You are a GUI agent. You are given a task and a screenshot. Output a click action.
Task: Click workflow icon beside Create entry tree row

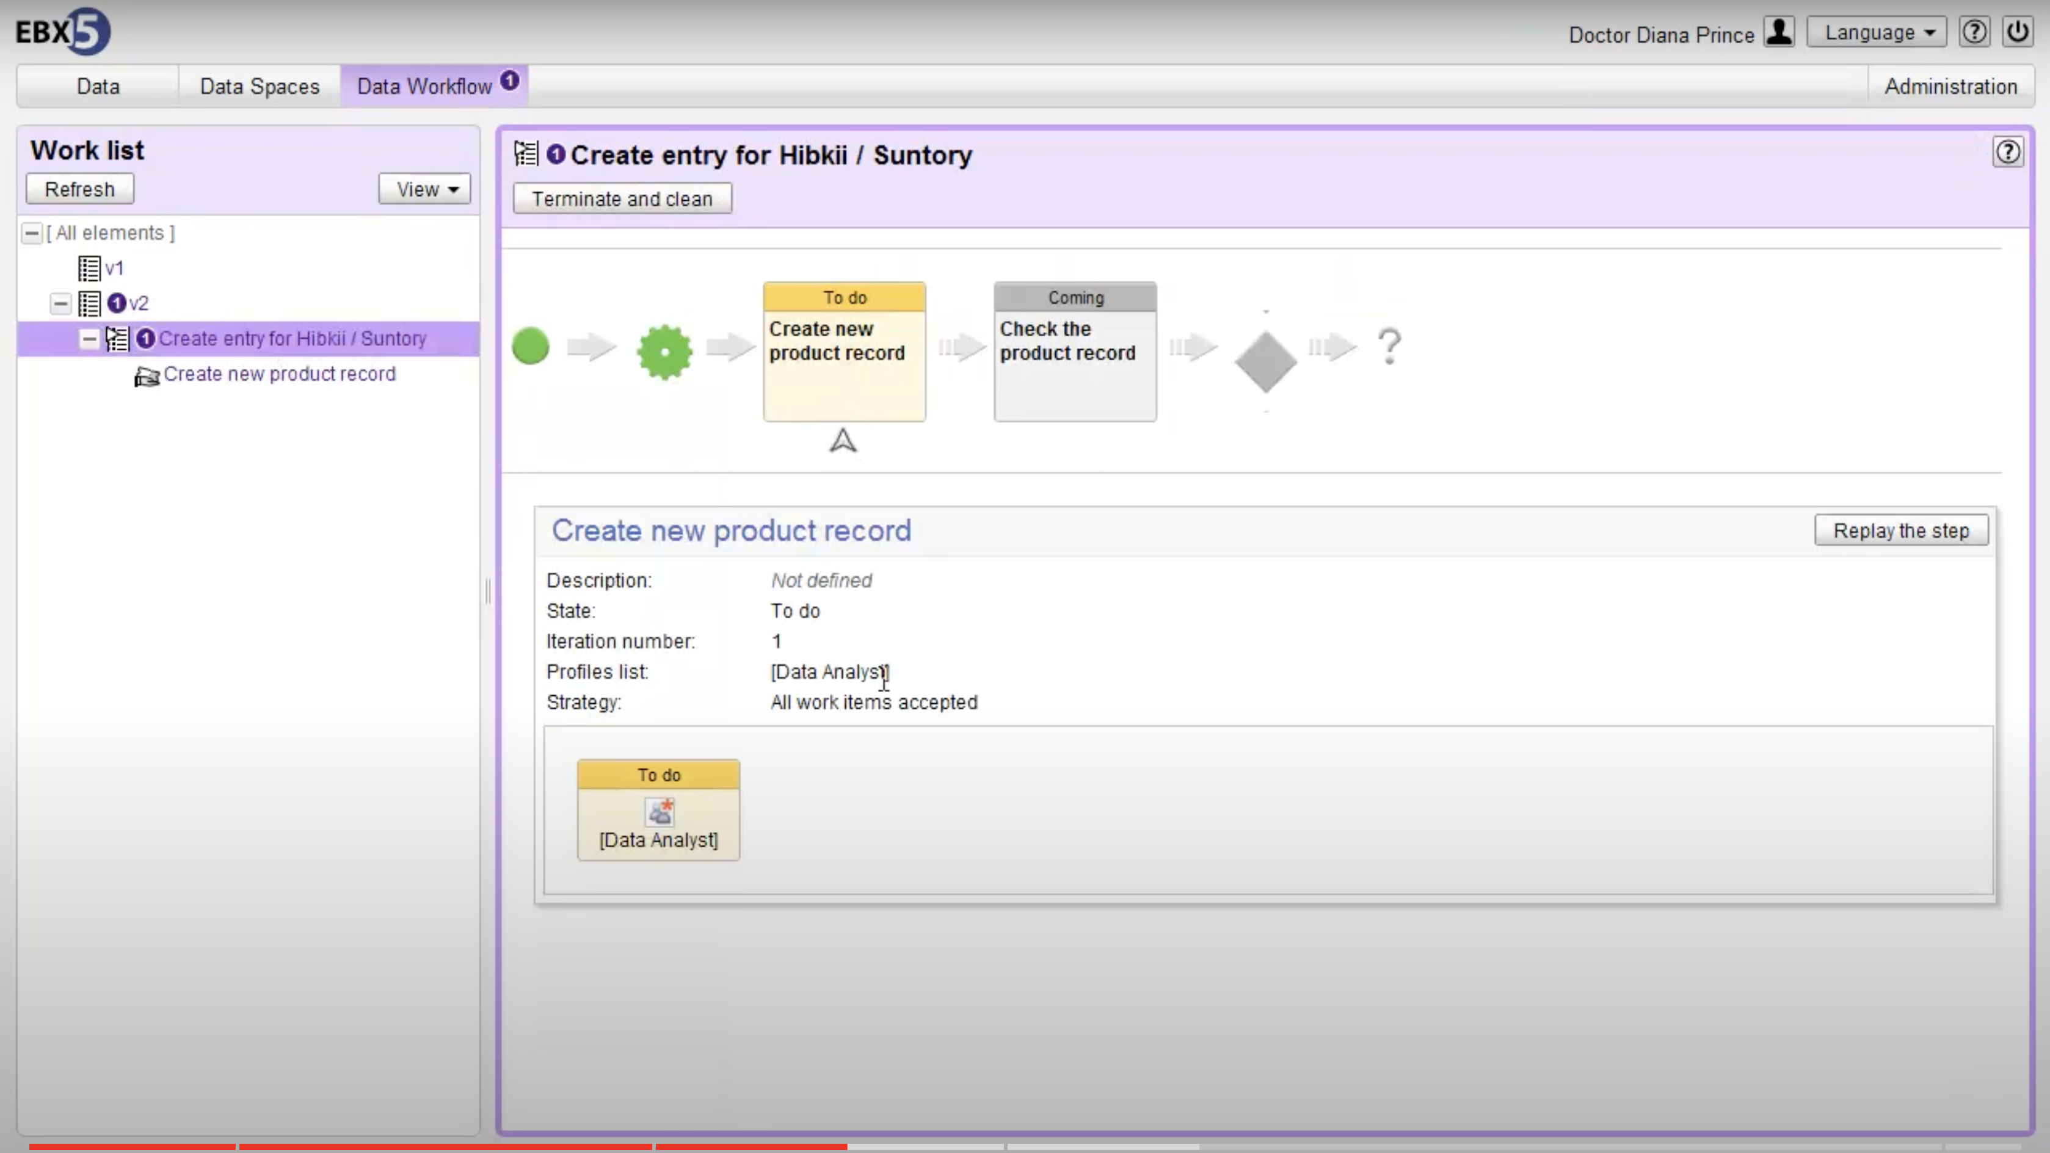click(117, 339)
